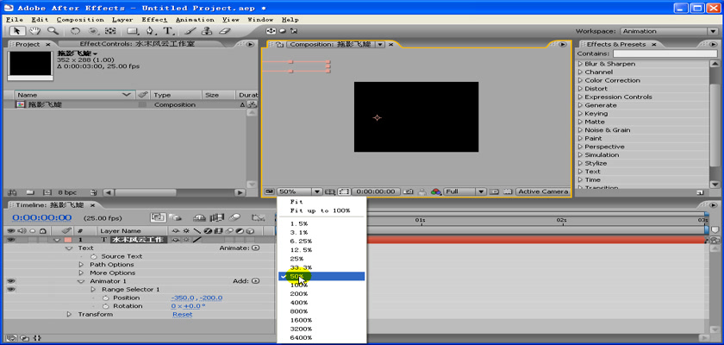Select the Pen tool
This screenshot has height=345, width=724.
point(150,31)
